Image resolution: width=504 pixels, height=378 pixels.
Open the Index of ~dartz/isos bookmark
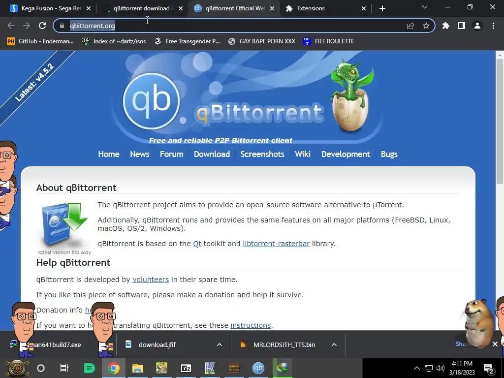pyautogui.click(x=114, y=41)
